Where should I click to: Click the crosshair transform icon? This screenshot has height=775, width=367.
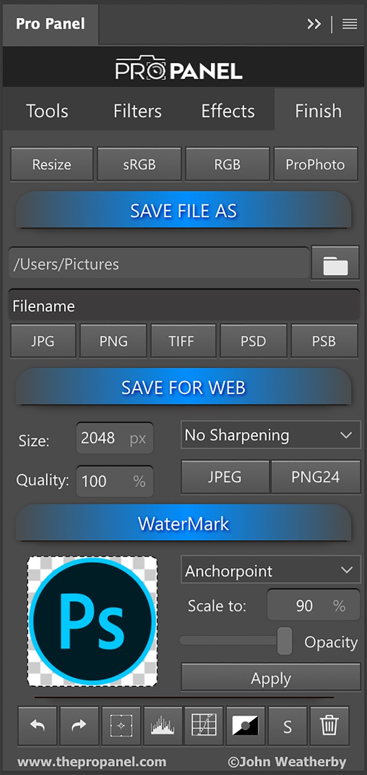121,726
